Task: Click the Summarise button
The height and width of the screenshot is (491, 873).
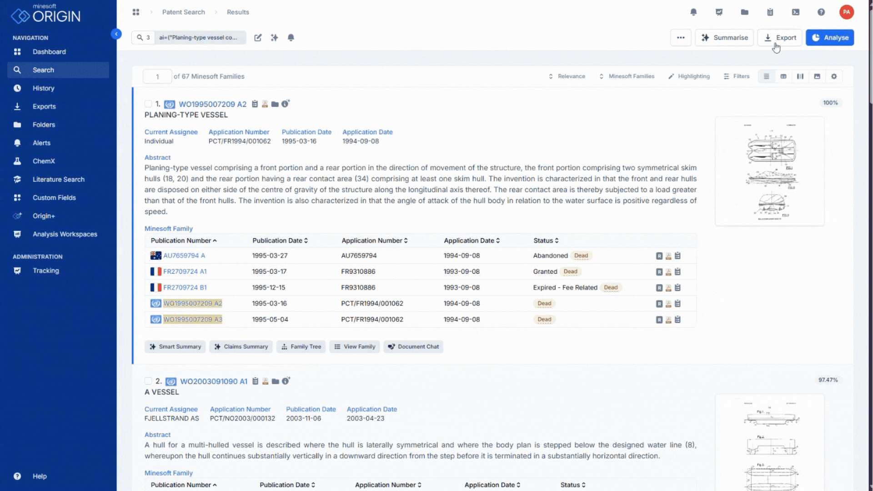Action: tap(724, 38)
